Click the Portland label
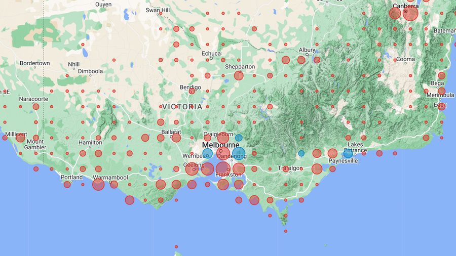This screenshot has width=456, height=256. [x=71, y=177]
